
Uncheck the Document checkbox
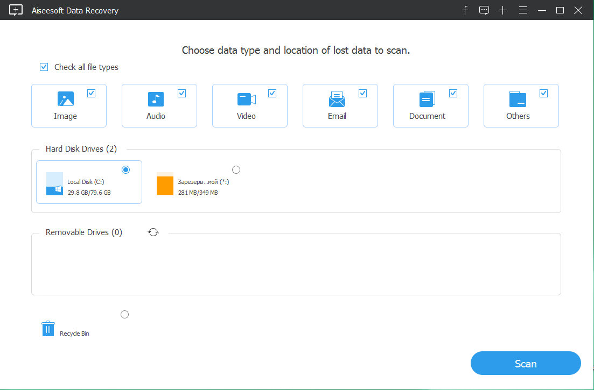(x=453, y=93)
